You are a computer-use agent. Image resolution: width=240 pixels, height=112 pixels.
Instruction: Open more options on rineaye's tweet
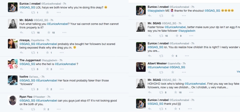pos(64,53)
